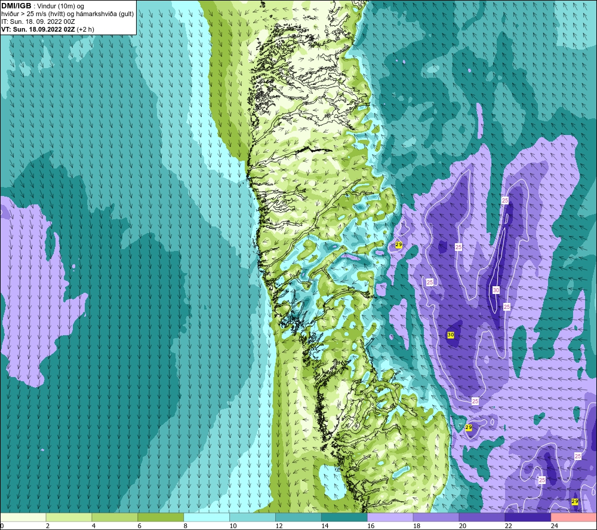Viewport: 597px width, 530px height.
Task: Click the '(+2 h)' forecast offset text
Action: pyautogui.click(x=85, y=29)
